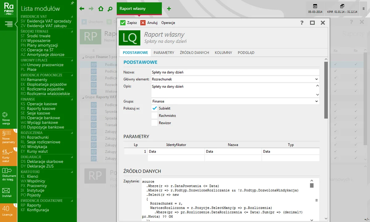Switch to the KOLUMNY tab
The width and height of the screenshot is (370, 222).
(x=223, y=53)
